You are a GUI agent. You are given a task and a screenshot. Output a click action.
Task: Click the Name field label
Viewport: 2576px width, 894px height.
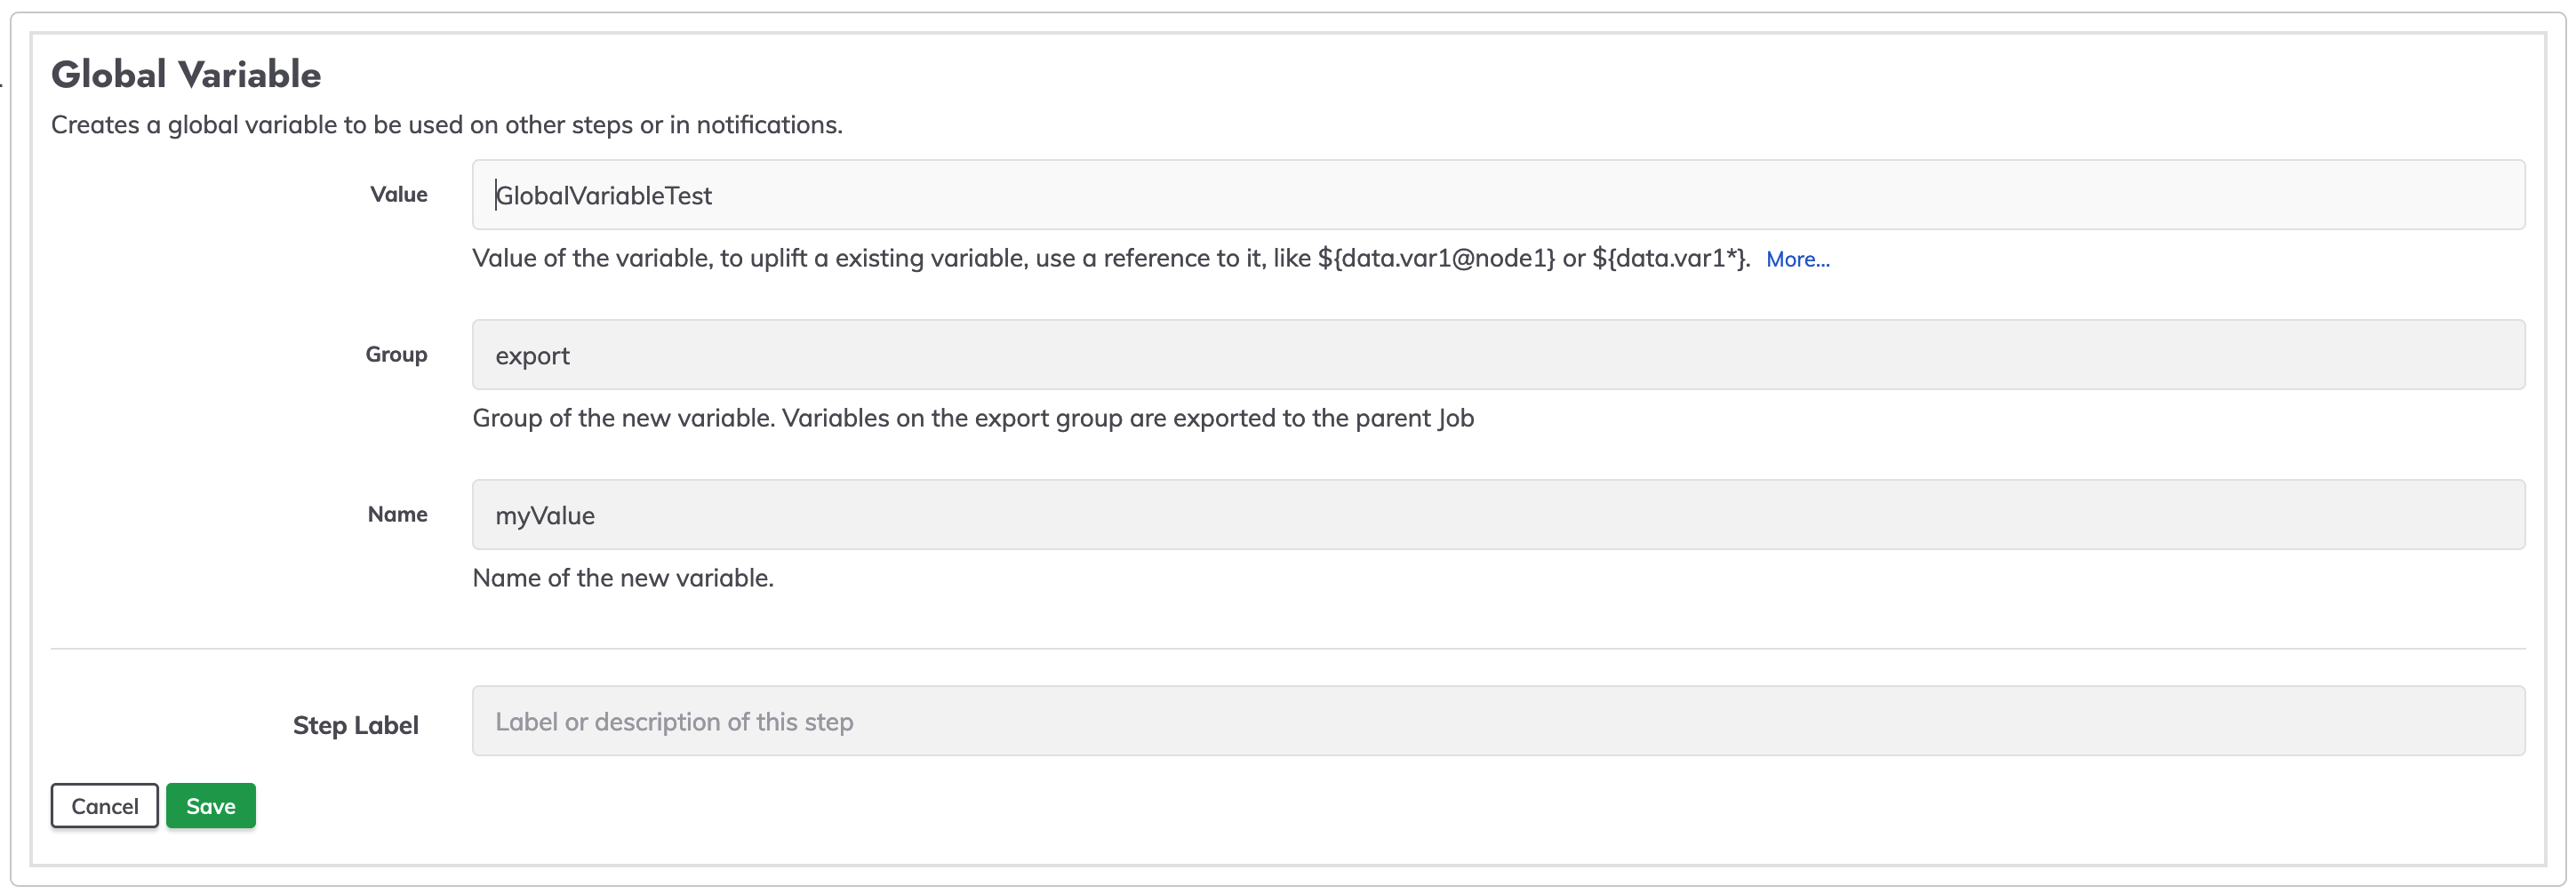(397, 514)
